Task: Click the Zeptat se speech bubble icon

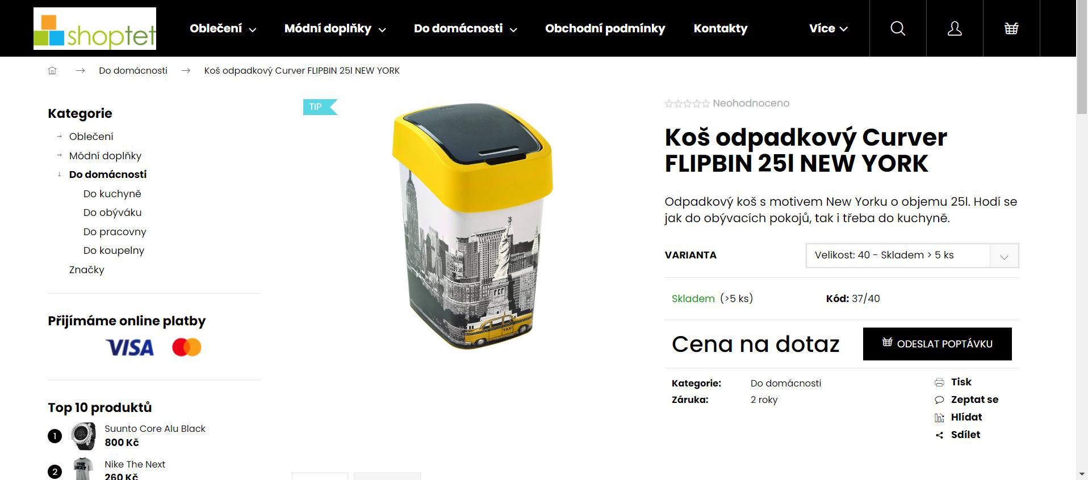Action: 939,400
